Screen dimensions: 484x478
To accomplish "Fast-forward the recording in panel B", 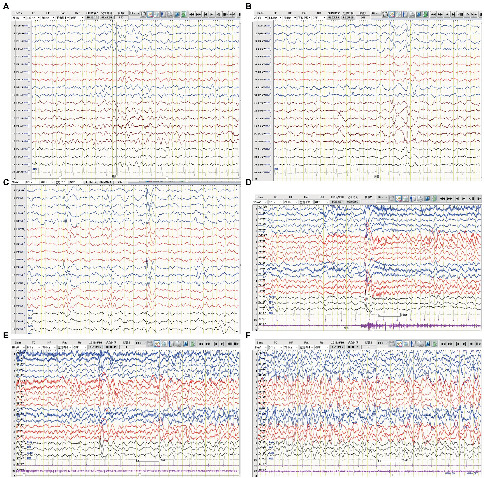I will click(440, 14).
